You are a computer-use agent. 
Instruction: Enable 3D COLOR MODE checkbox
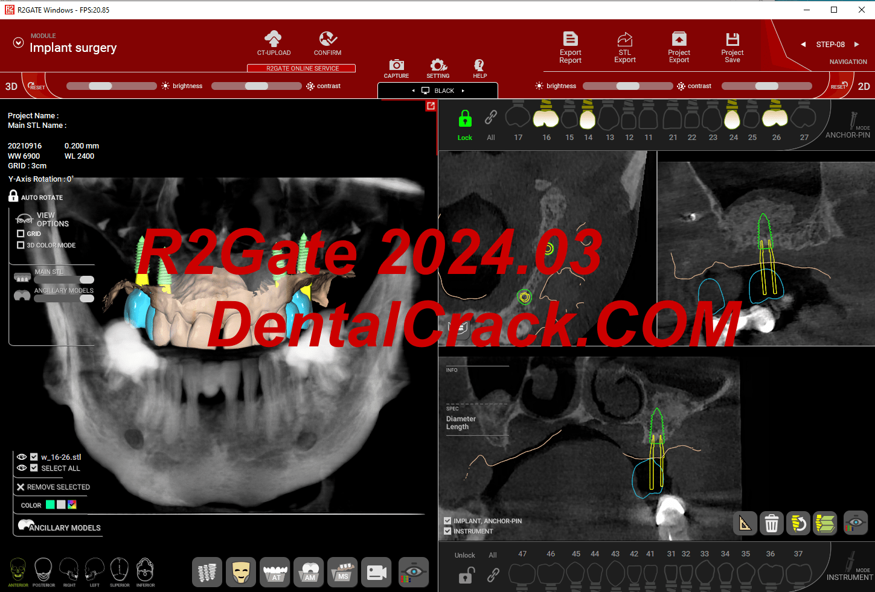(21, 245)
